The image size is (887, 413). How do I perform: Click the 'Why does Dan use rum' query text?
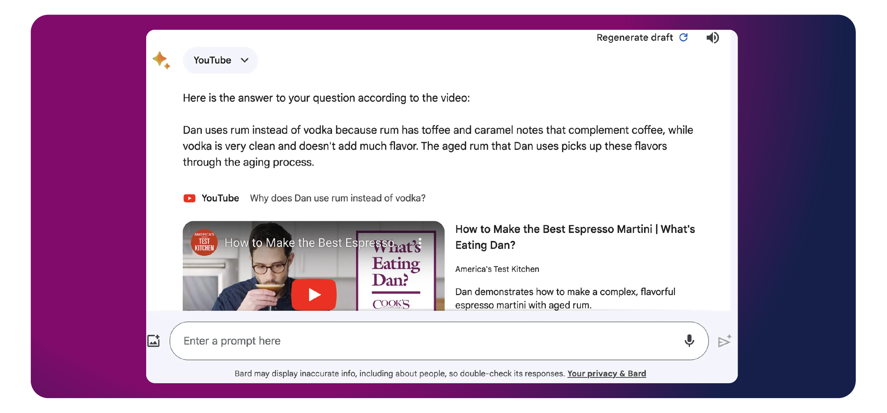pos(337,198)
